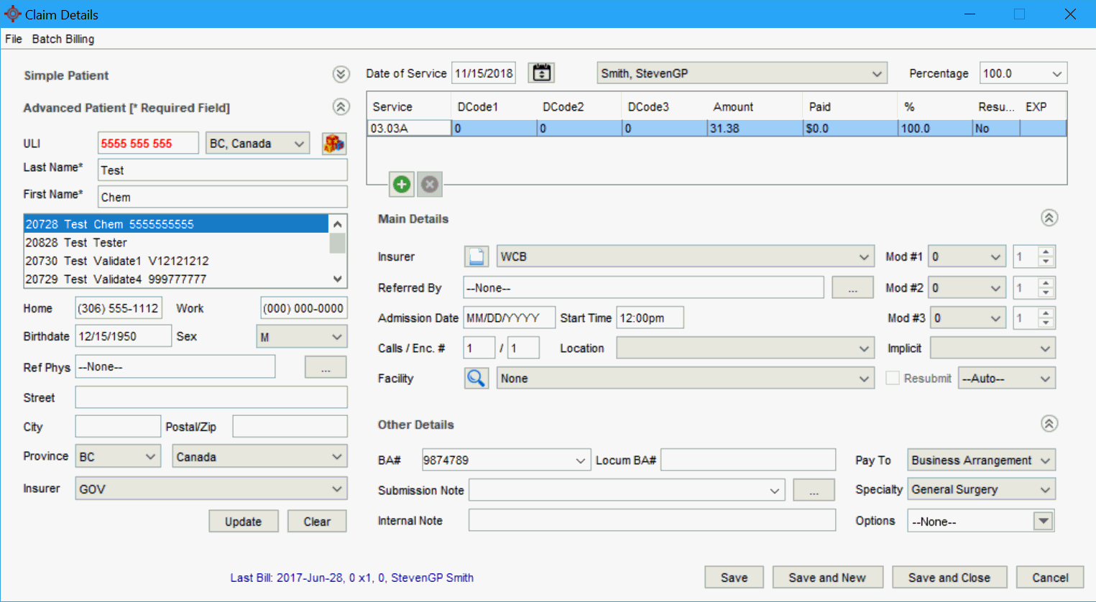Viewport: 1096px width, 602px height.
Task: Click the Admission Date field
Action: [509, 318]
